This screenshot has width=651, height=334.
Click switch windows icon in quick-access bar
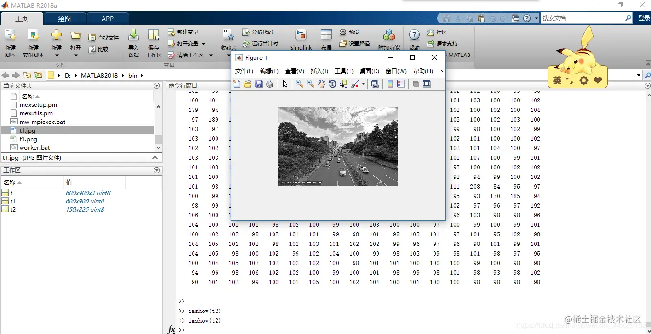[515, 18]
